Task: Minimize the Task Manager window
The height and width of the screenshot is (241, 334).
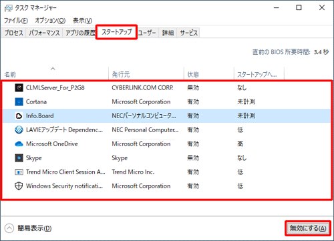Action: (x=277, y=8)
